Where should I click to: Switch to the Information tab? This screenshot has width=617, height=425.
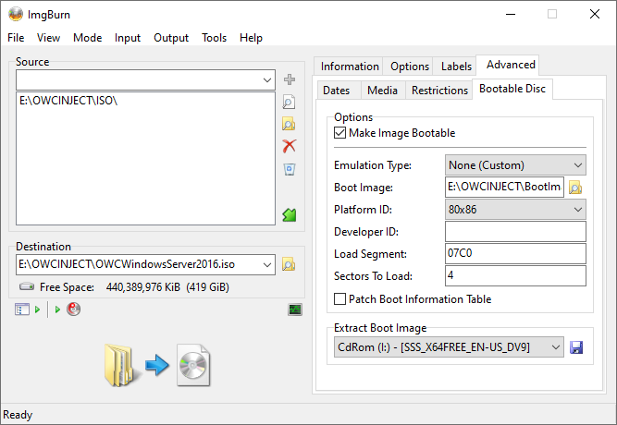(350, 67)
